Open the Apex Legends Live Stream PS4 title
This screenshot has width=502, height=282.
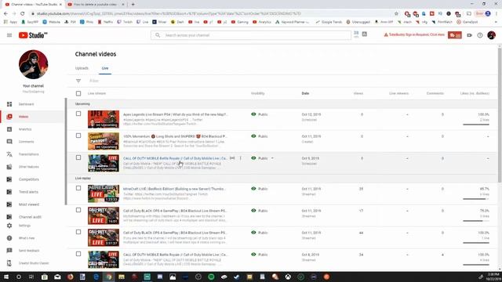[x=175, y=114]
